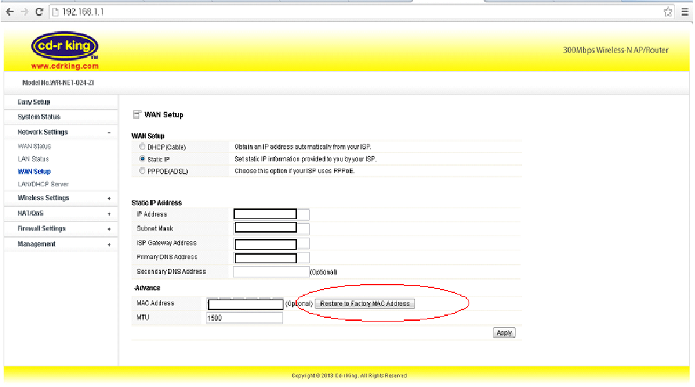The image size is (695, 387).
Task: Click 'Choose this option if your ISP uses PPPoE' text
Action: (x=294, y=171)
